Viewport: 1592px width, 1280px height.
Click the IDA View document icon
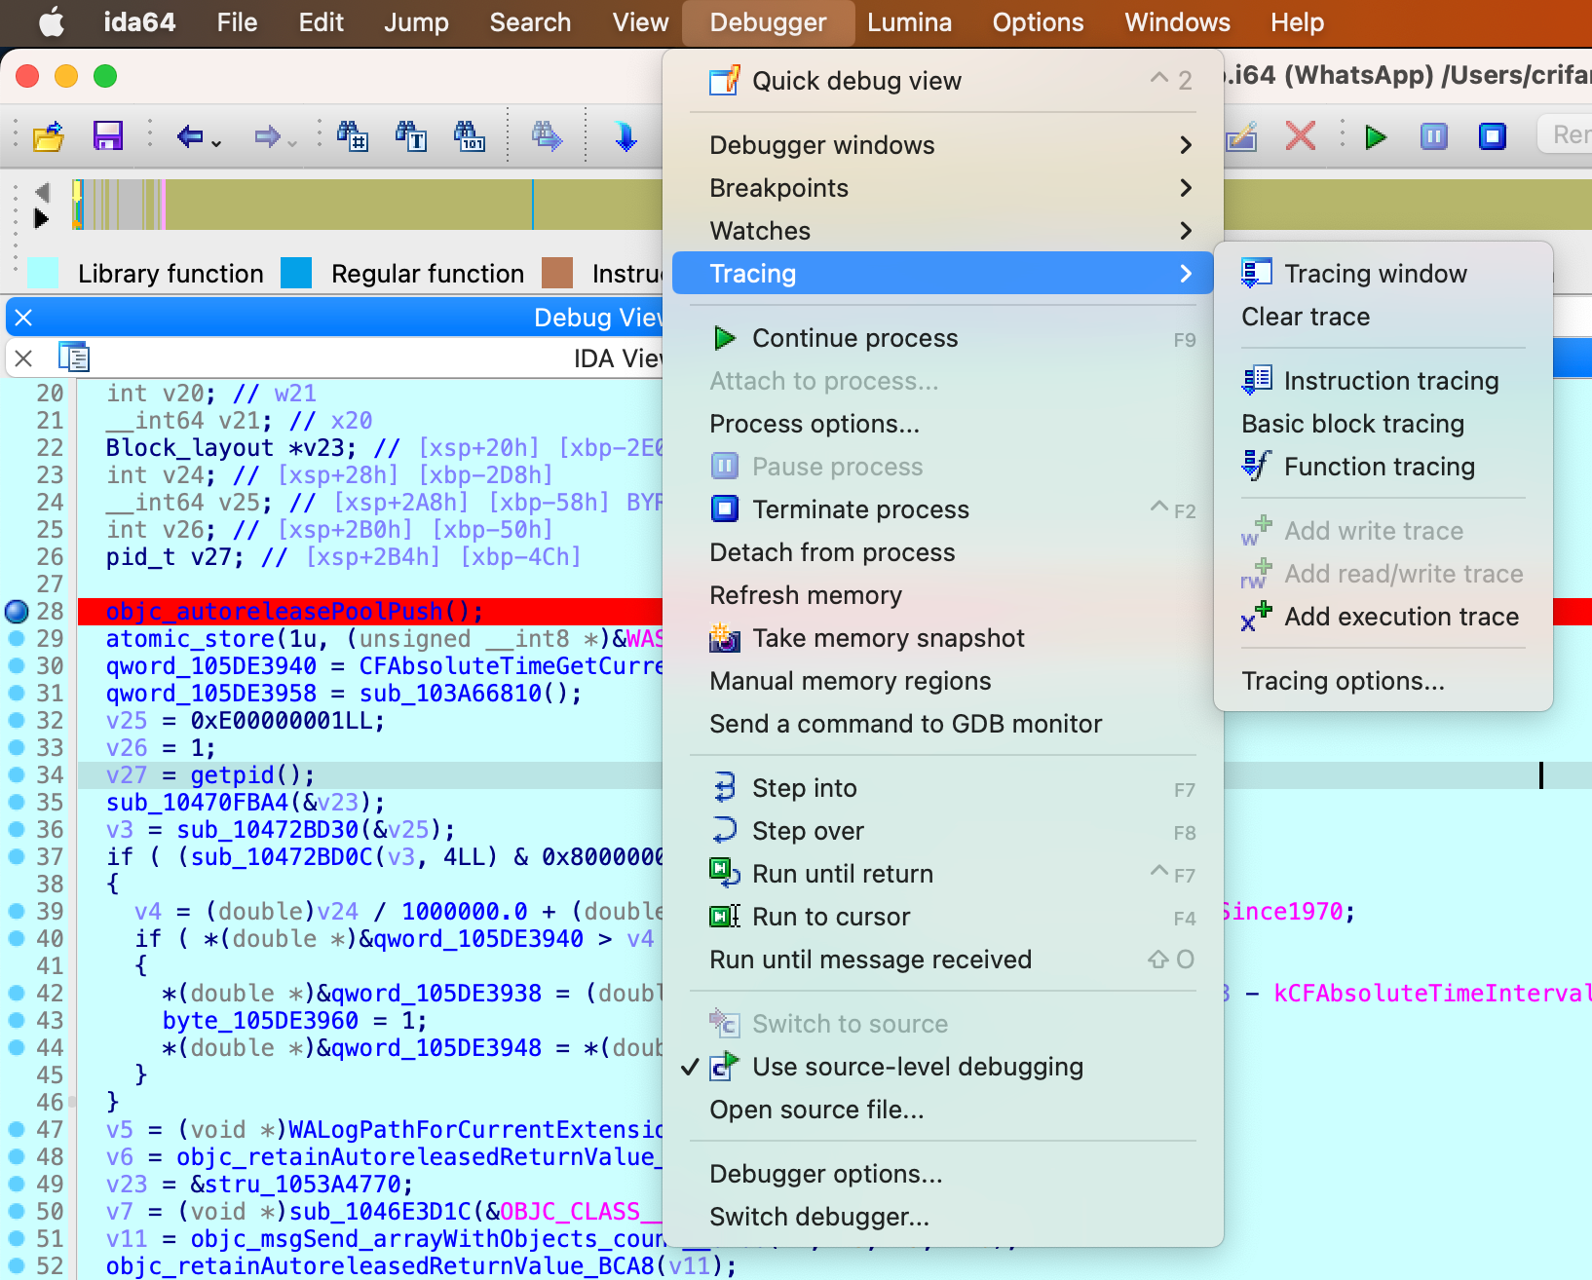click(x=74, y=358)
